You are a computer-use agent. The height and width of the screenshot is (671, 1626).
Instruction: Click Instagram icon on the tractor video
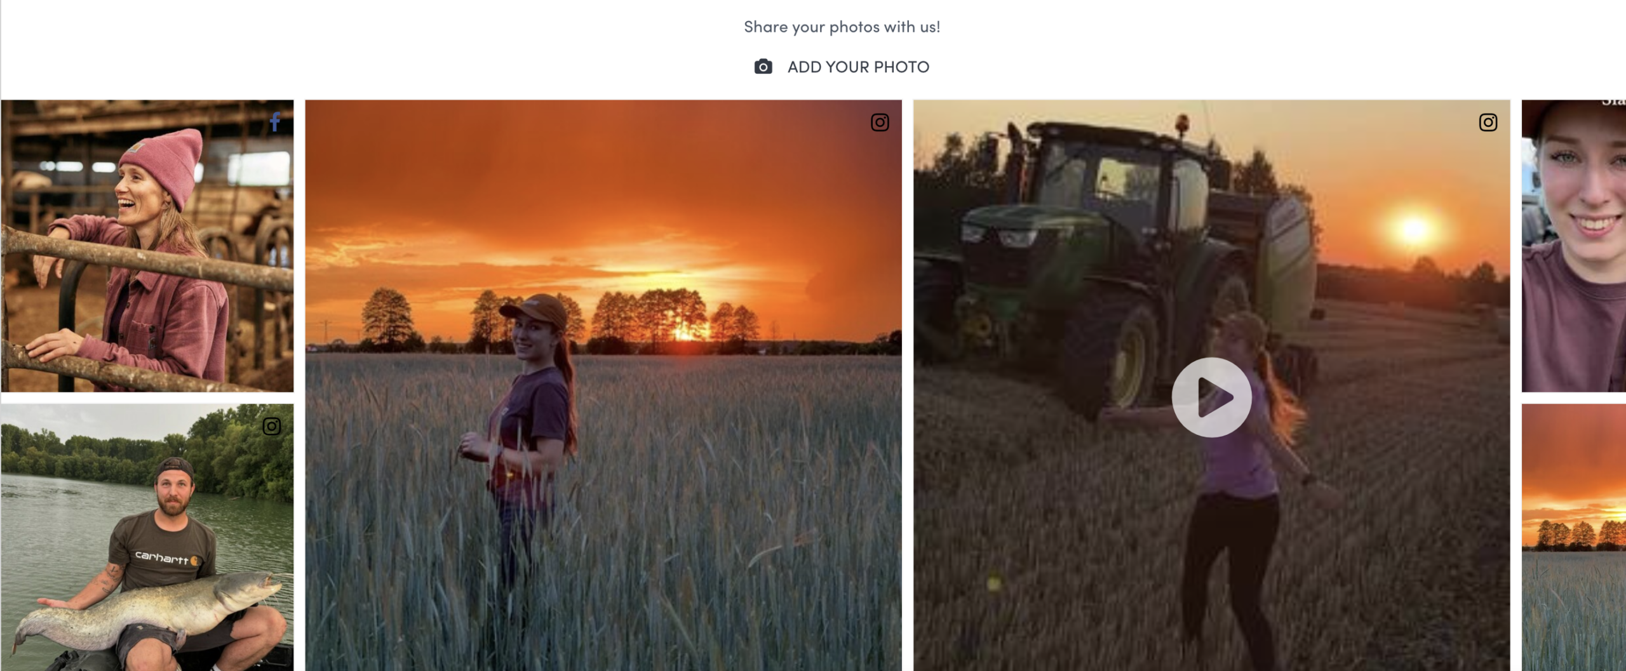coord(1488,123)
